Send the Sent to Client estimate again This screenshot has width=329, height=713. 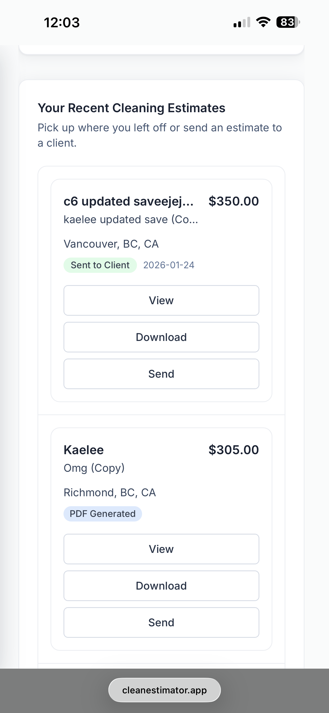pyautogui.click(x=161, y=374)
